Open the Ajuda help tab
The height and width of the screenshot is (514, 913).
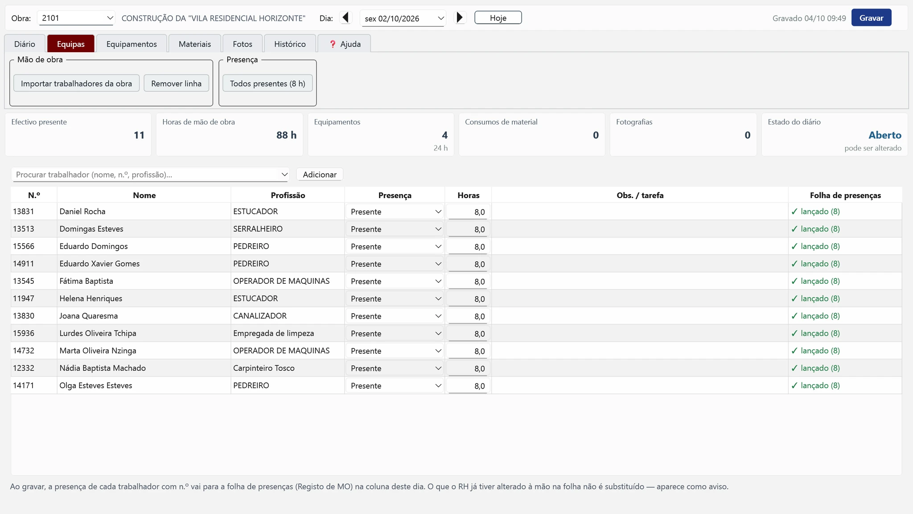tap(344, 44)
